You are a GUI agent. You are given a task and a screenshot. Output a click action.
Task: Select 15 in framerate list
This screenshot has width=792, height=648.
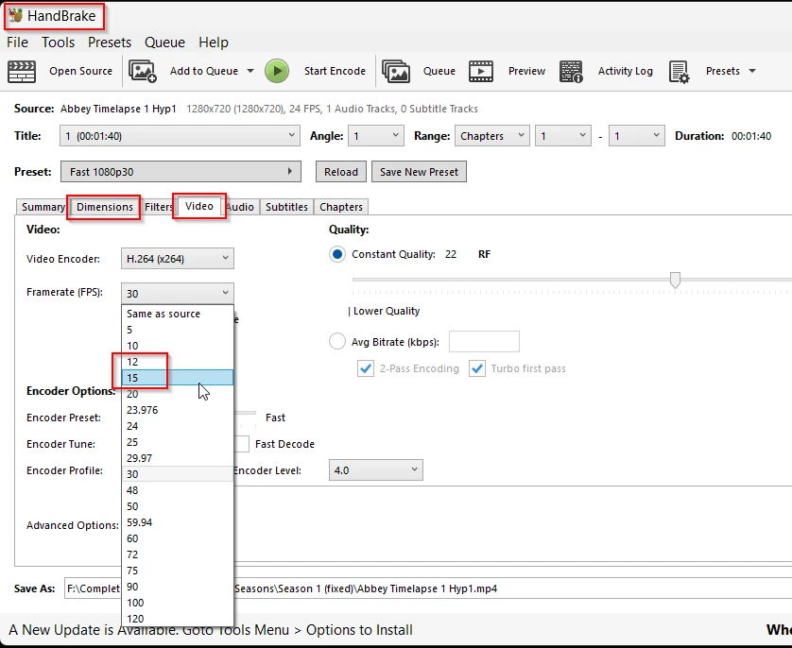click(x=178, y=378)
